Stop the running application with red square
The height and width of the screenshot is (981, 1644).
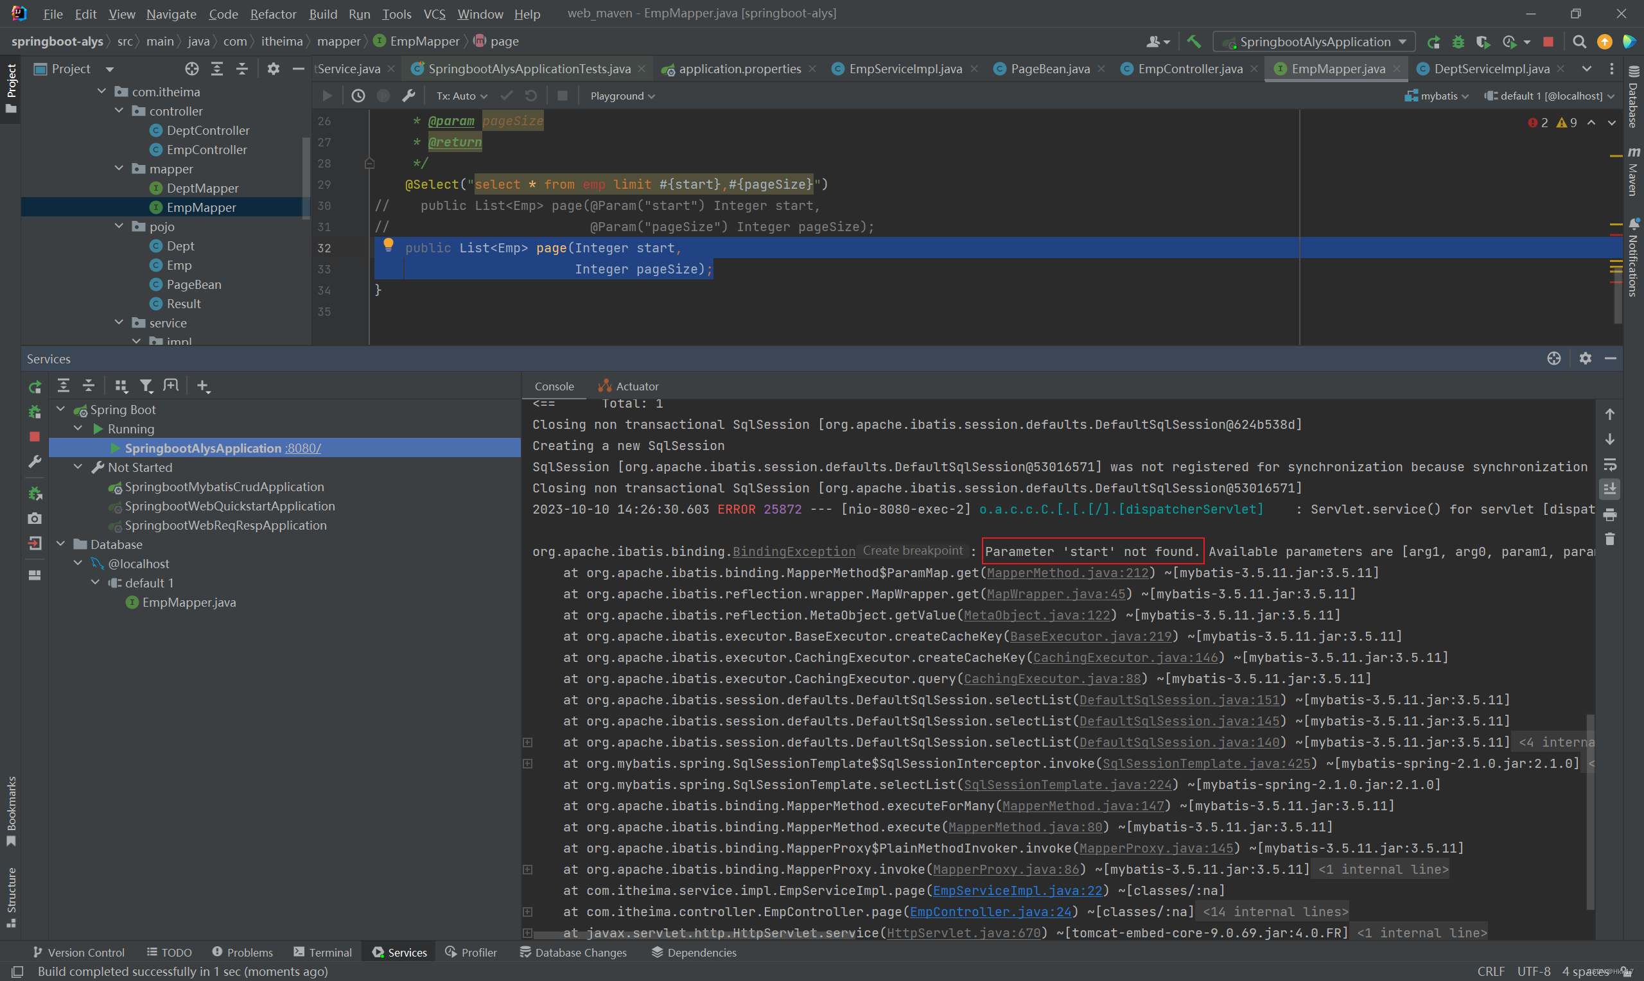[1548, 42]
